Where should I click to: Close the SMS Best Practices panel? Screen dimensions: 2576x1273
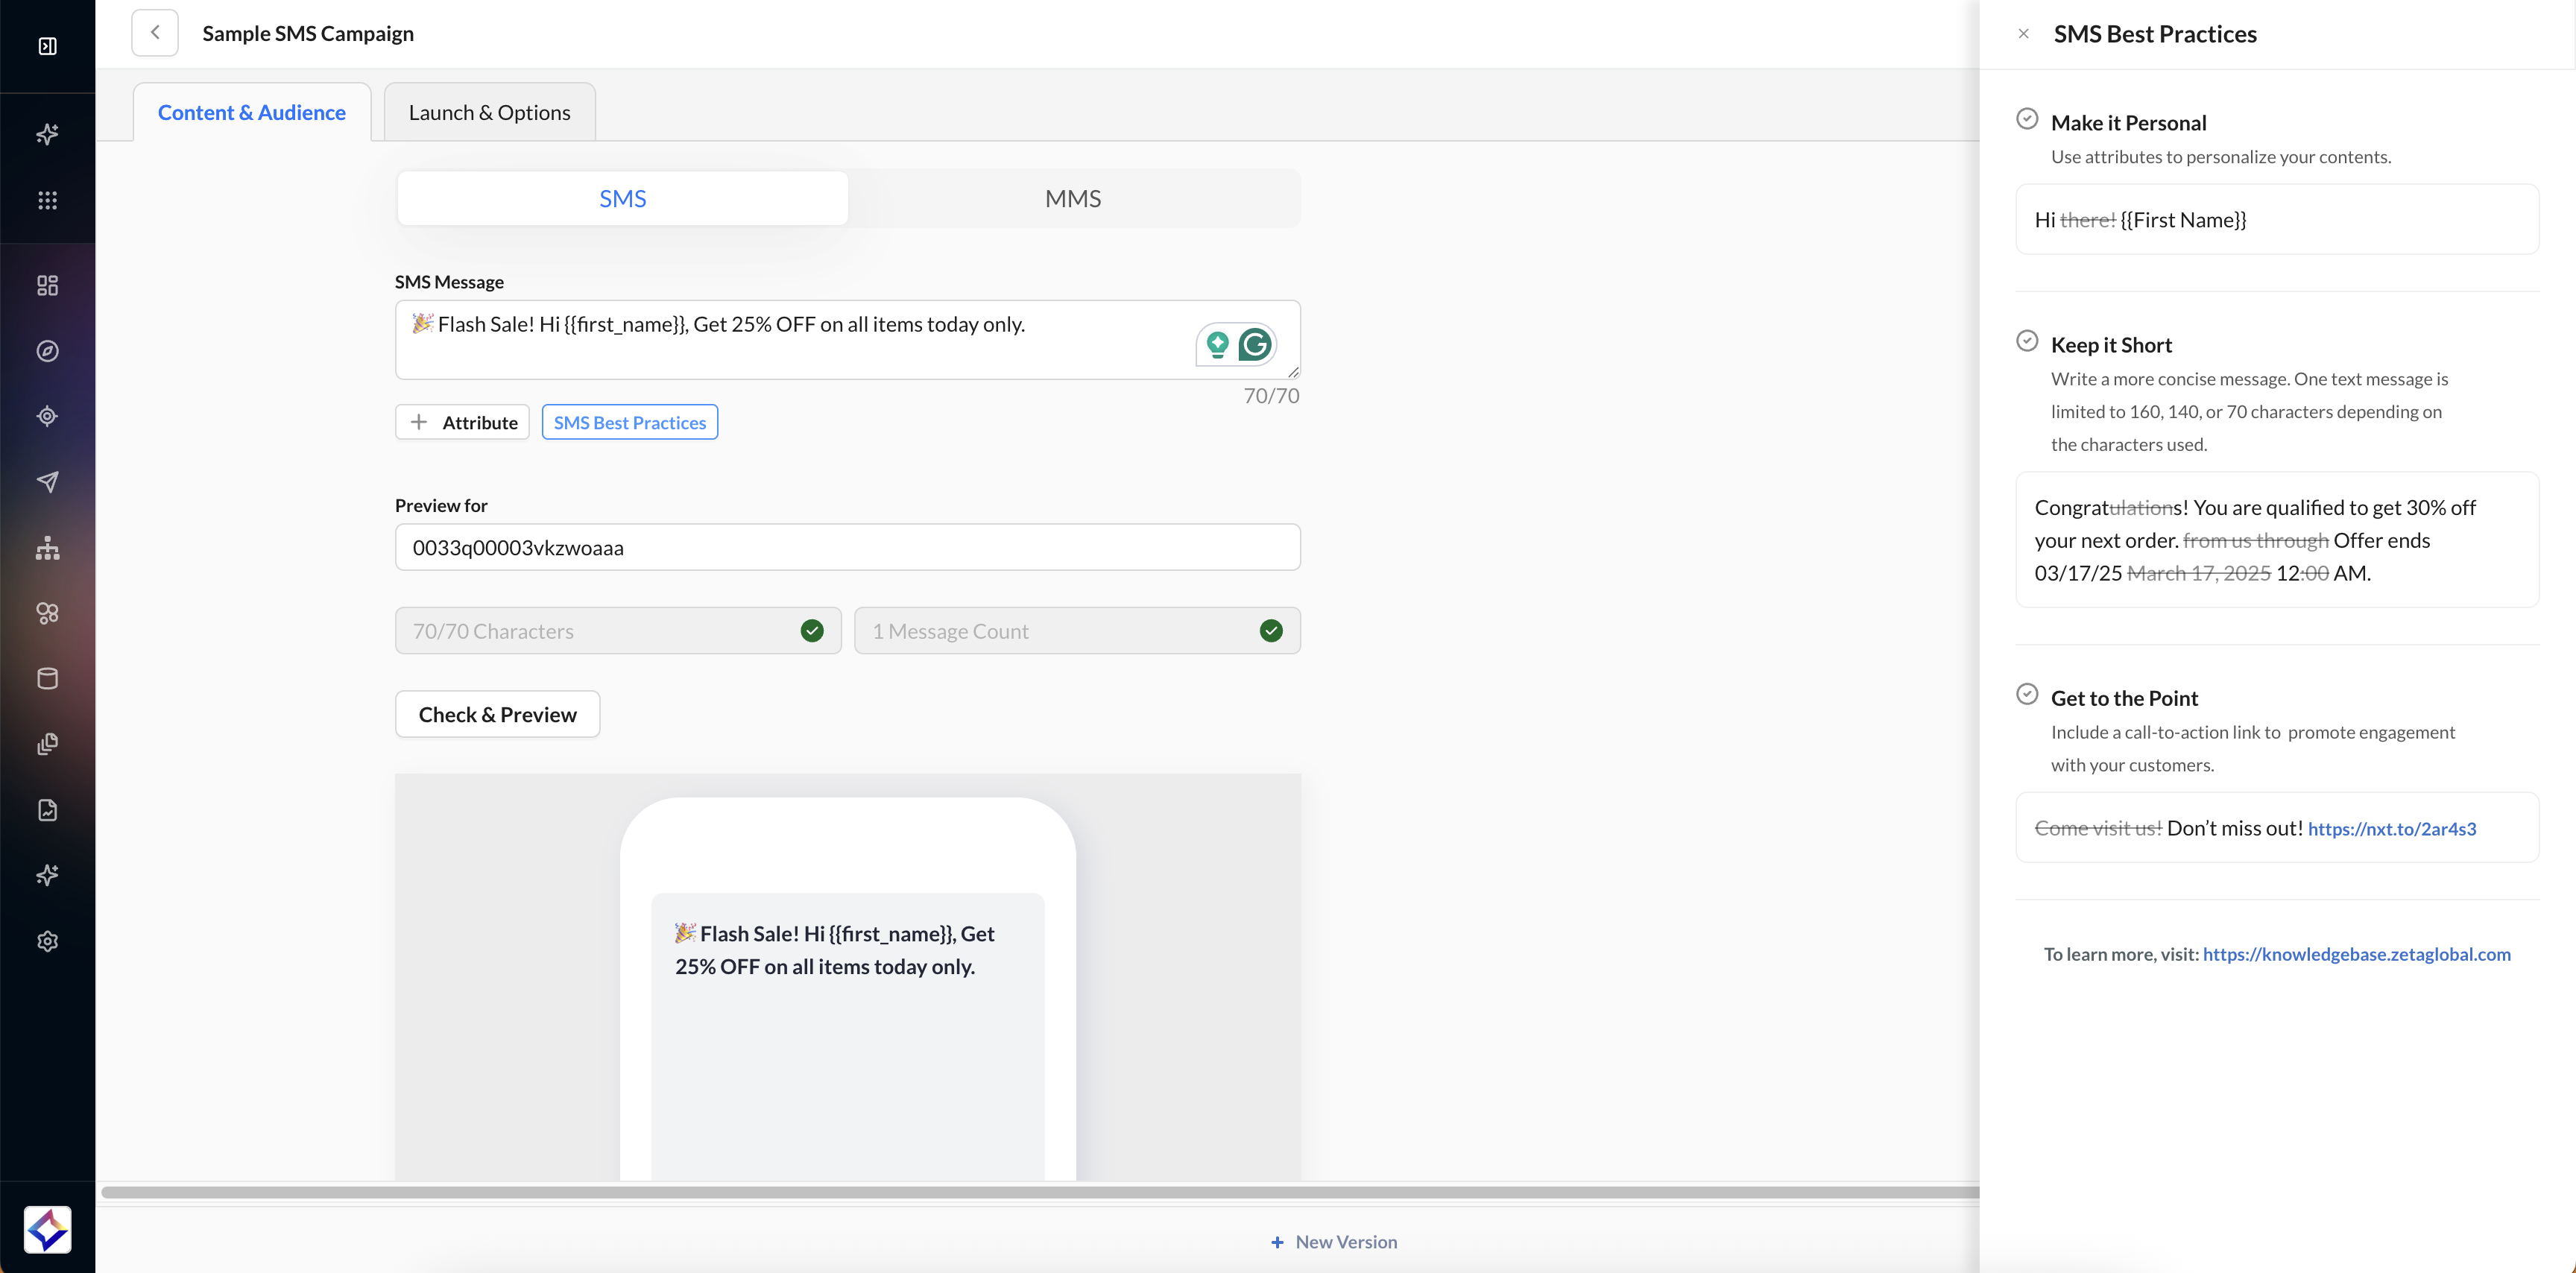(2023, 34)
